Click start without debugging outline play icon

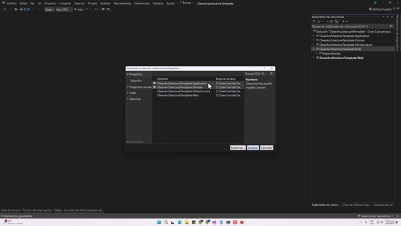(x=87, y=9)
